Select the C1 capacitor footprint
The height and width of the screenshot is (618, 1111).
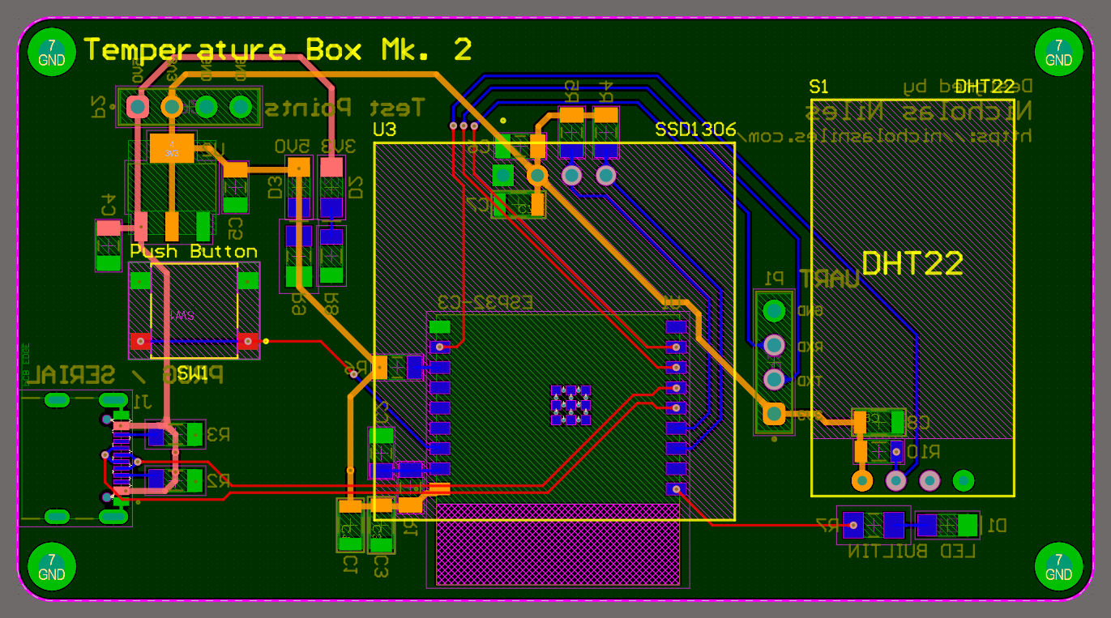[350, 525]
